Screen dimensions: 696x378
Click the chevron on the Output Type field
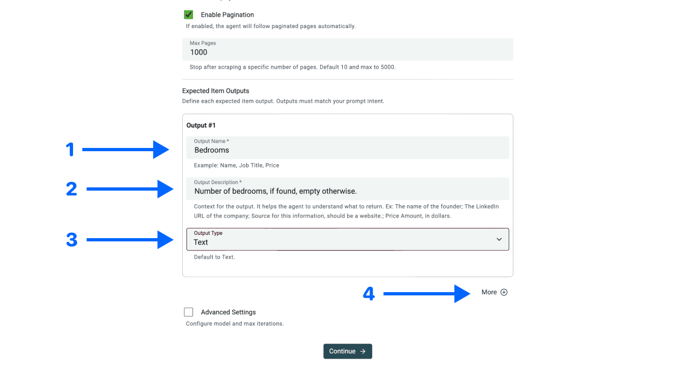499,239
